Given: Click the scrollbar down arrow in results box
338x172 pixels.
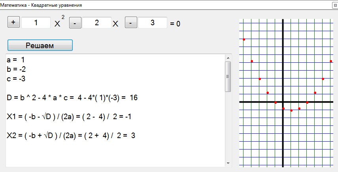Looking at the screenshot, I should [228, 163].
